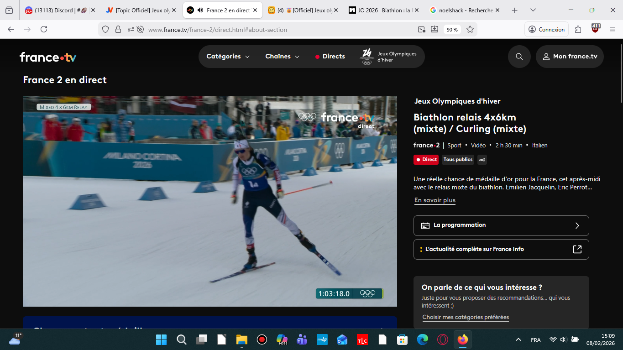623x350 pixels.
Task: Click the france·2 channel logo
Action: pyautogui.click(x=426, y=145)
